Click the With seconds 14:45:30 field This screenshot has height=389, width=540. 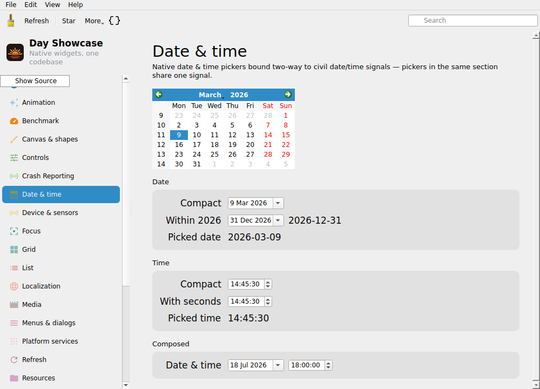point(246,301)
